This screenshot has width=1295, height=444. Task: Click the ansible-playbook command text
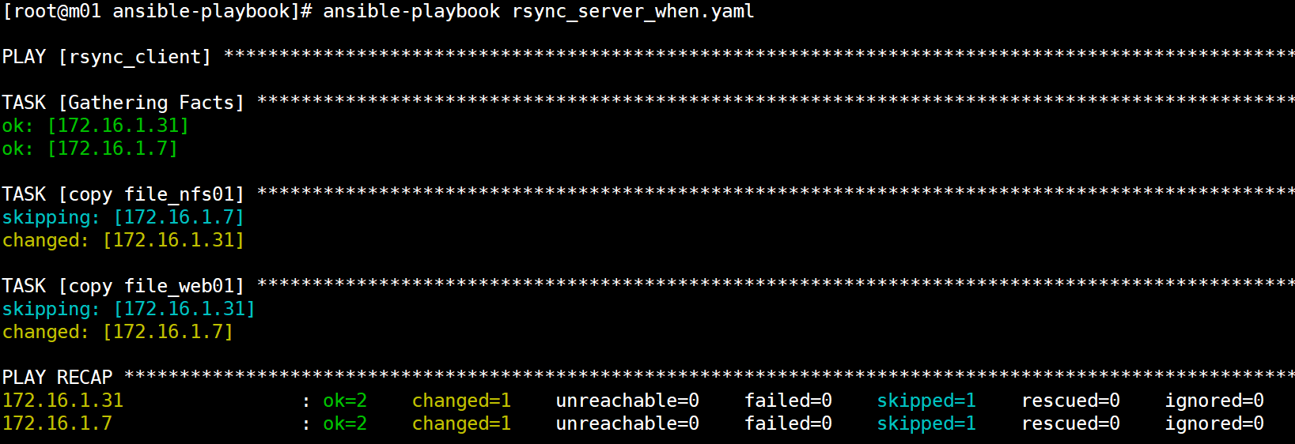(411, 12)
